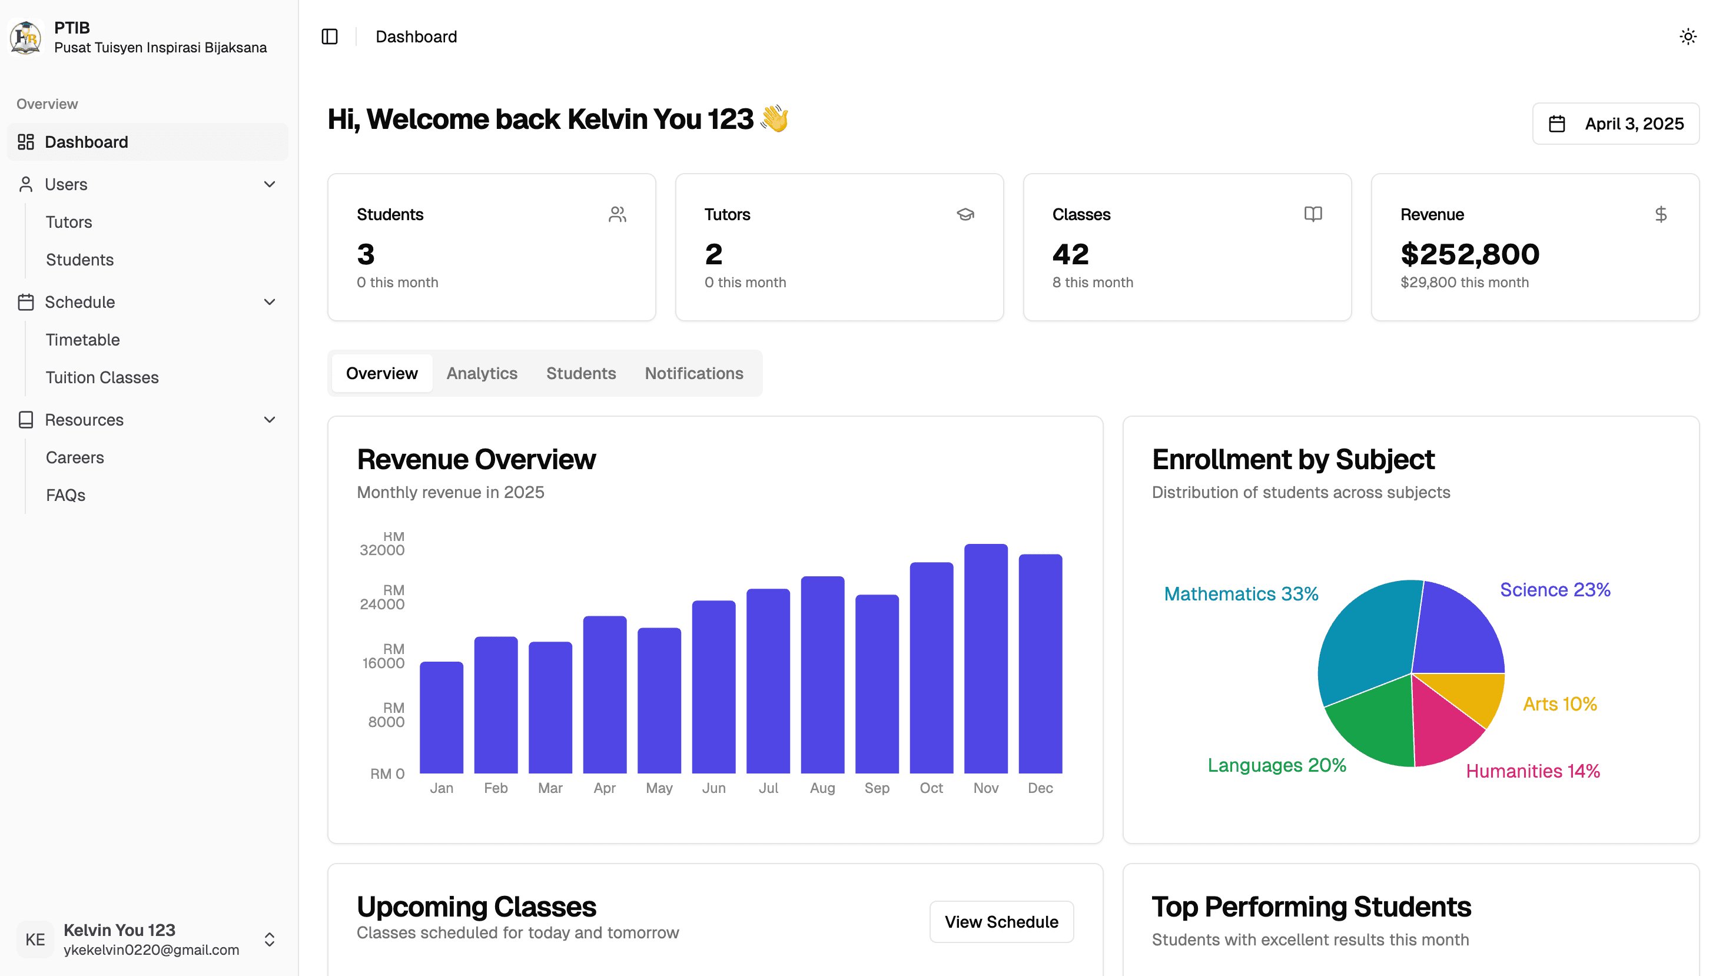Click the Schedule calendar icon in sidebar
Viewport: 1726px width, 976px height.
click(x=26, y=303)
